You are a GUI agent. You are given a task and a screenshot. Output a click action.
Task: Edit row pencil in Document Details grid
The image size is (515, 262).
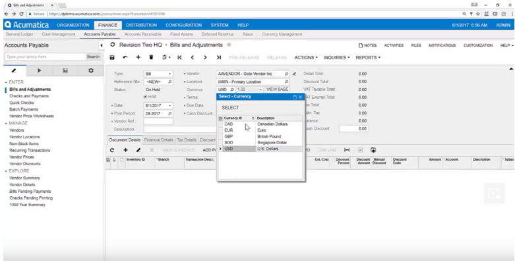tap(138, 150)
